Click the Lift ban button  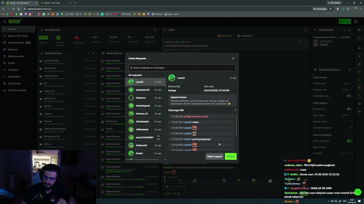point(231,156)
